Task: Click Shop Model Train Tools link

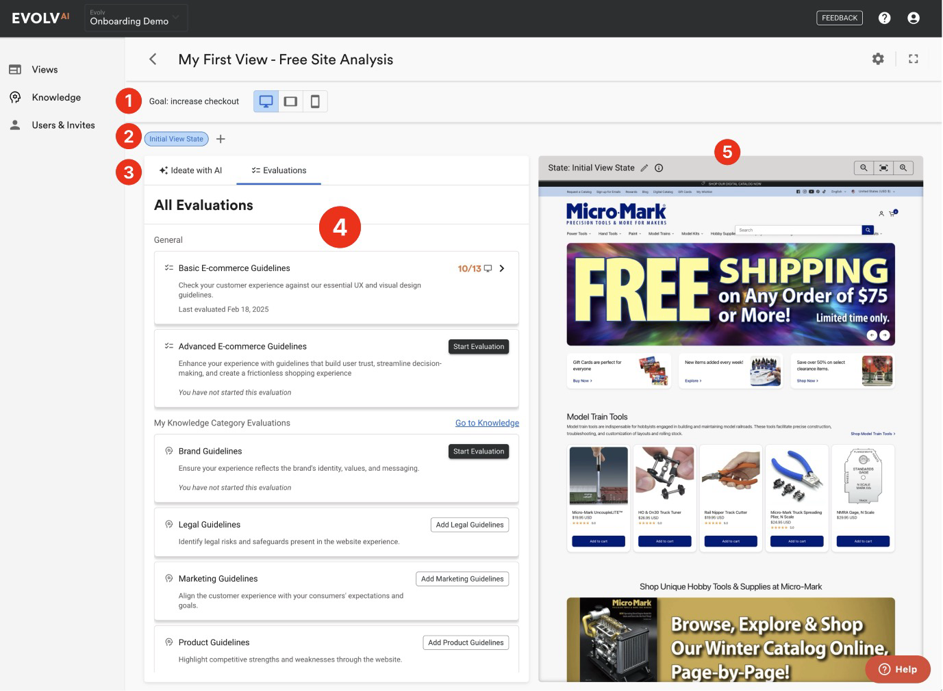Action: click(x=873, y=434)
